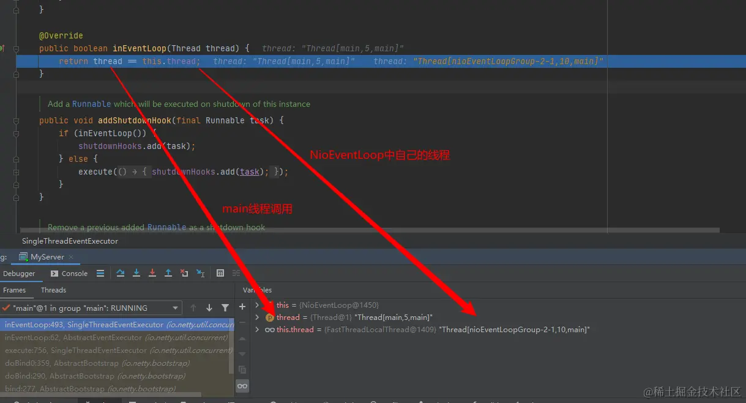This screenshot has height=403, width=746.
Task: Click the 'Runnable' link in Add a Runnable comment
Action: [x=92, y=104]
